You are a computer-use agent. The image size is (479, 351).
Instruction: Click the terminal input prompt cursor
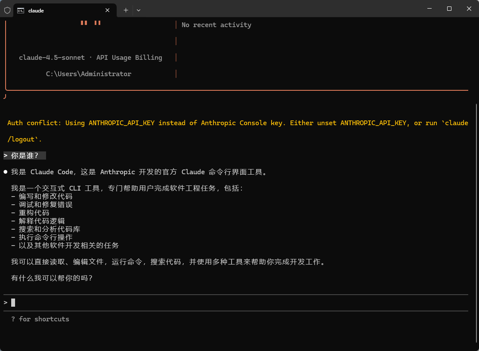12,302
